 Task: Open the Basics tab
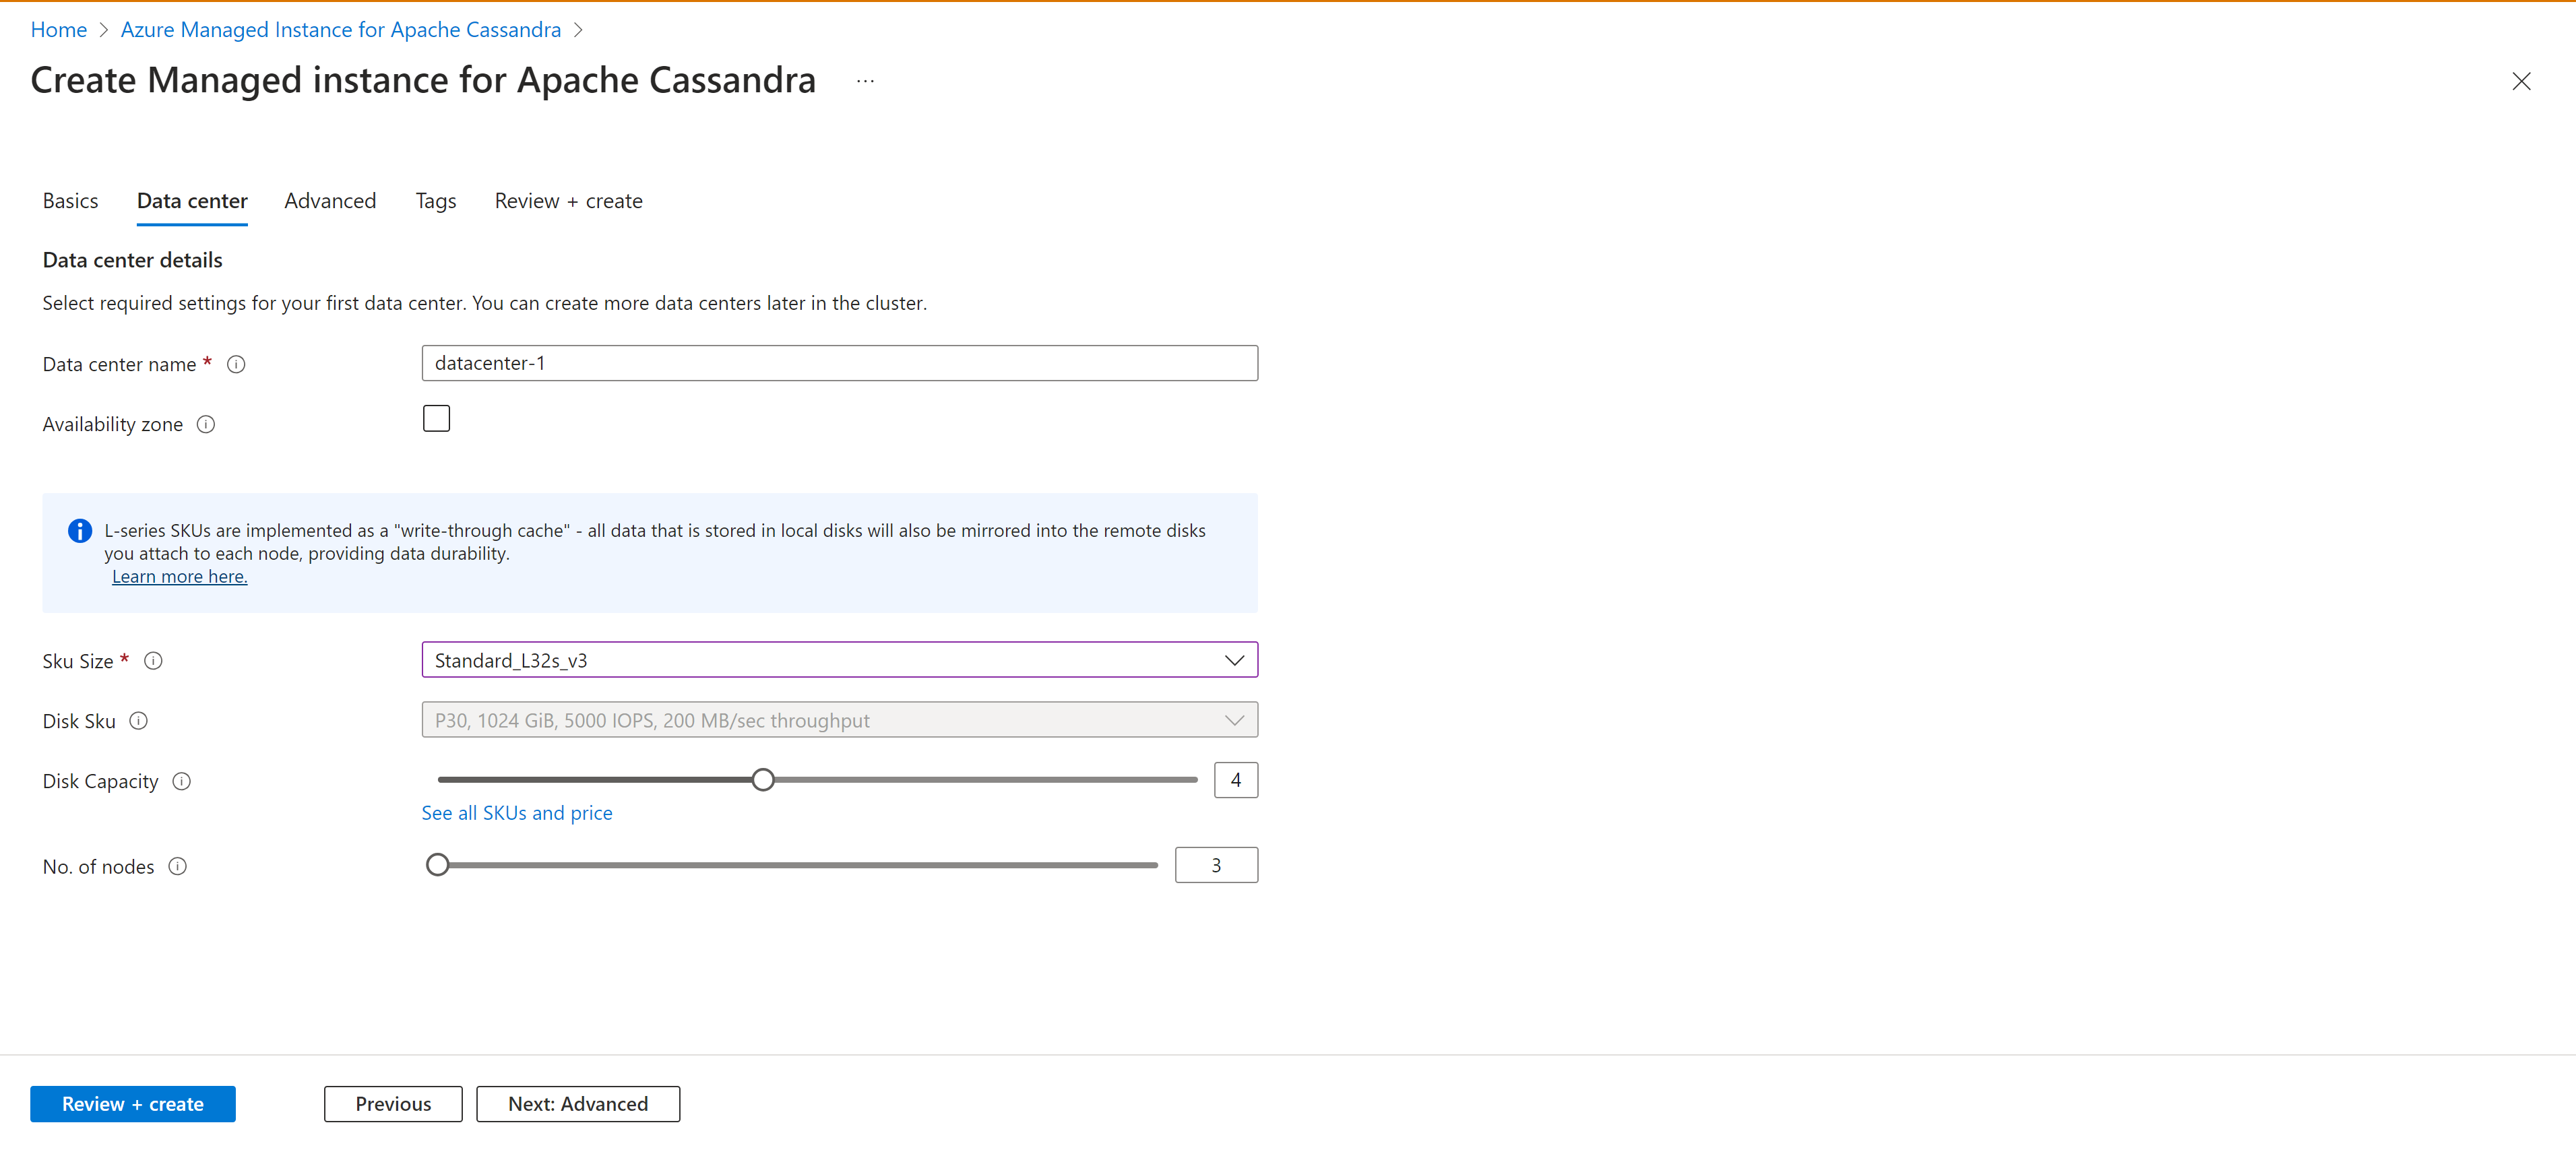pyautogui.click(x=70, y=201)
